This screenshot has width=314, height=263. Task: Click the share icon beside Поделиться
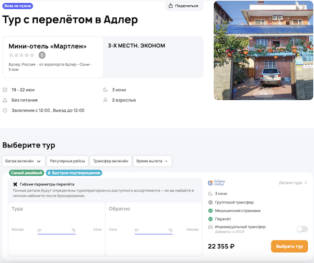tap(171, 6)
